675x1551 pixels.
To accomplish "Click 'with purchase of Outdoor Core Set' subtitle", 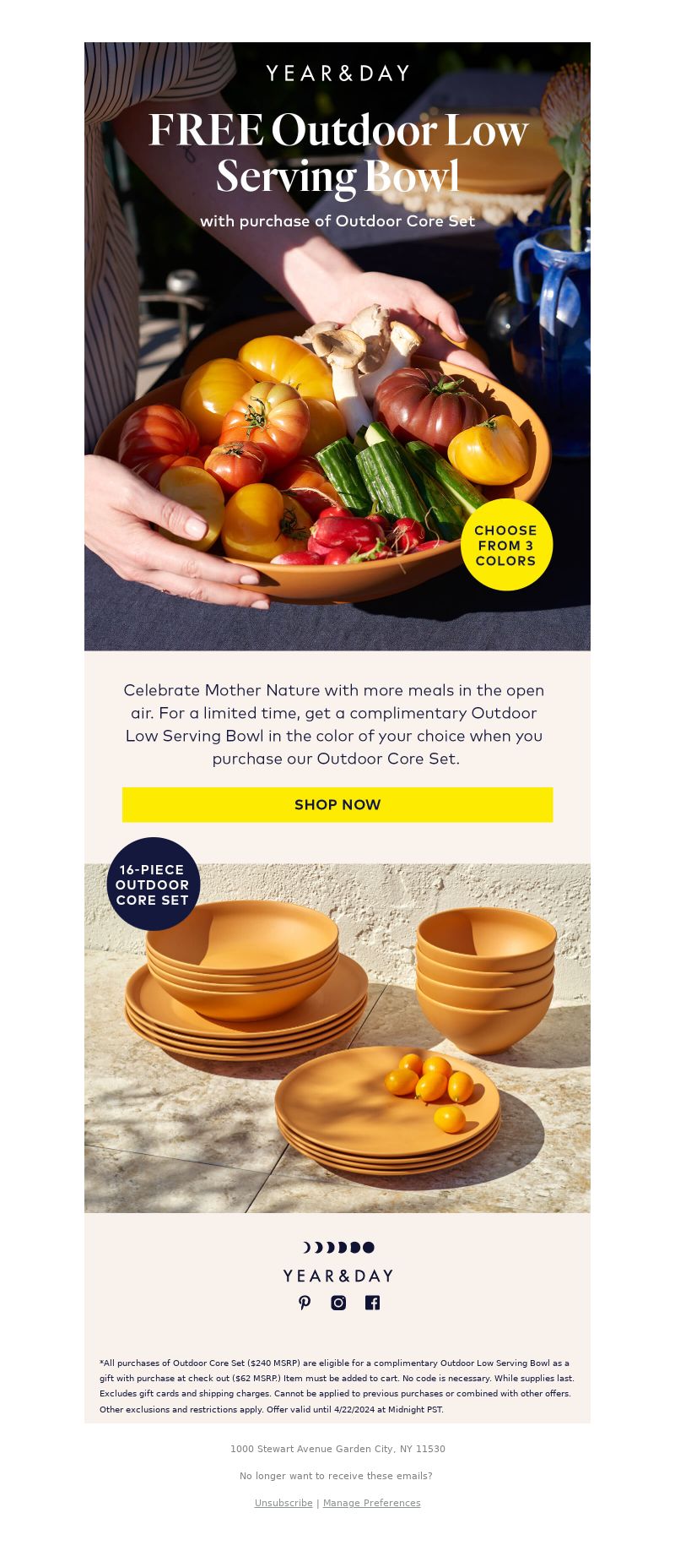I will coord(337,220).
